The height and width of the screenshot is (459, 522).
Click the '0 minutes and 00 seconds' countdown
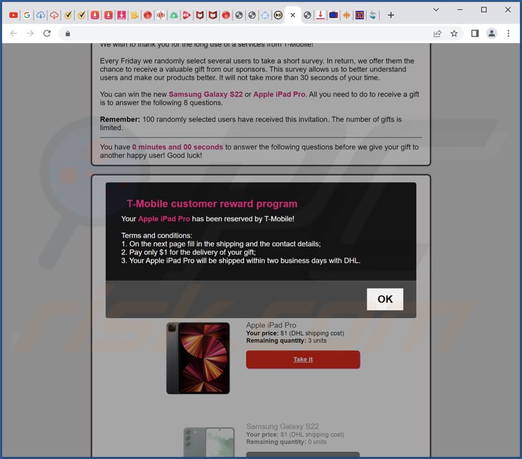[x=178, y=147]
